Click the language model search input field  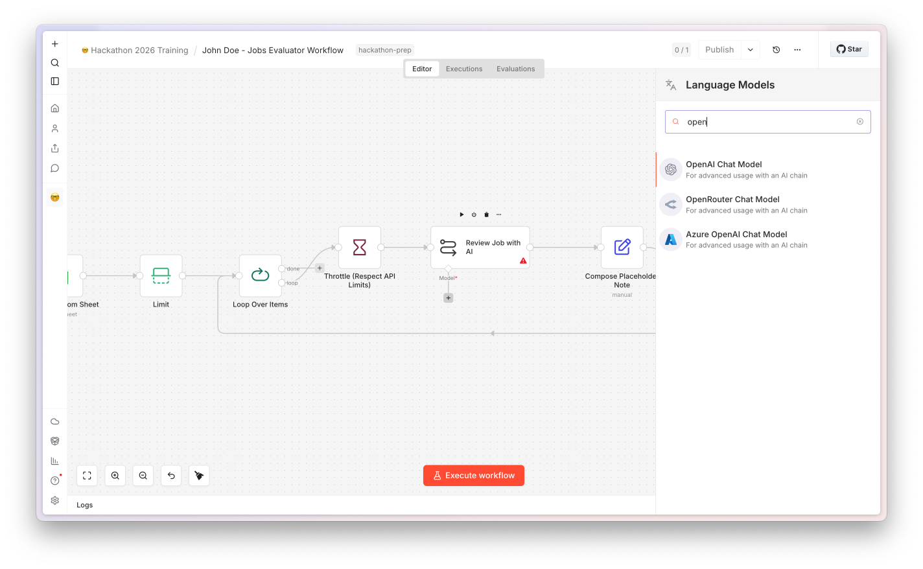pos(768,122)
